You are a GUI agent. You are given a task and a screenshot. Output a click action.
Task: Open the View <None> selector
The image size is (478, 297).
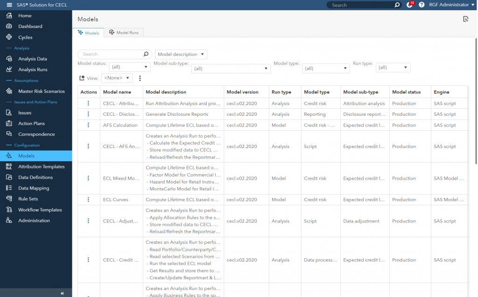[x=117, y=78]
